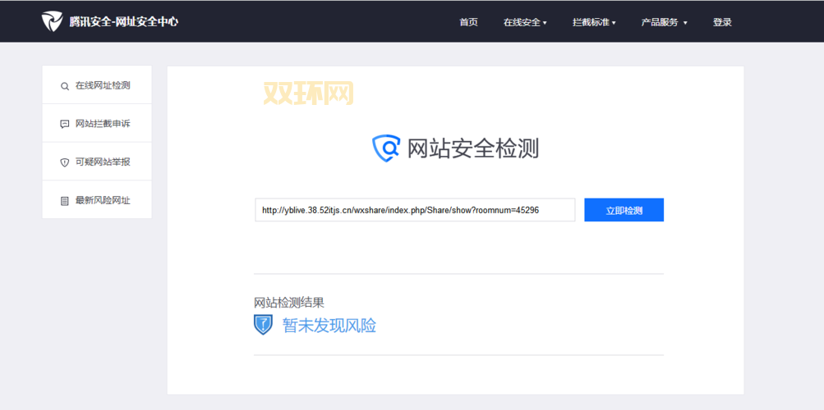The image size is (824, 410).
Task: Expand the 产品服务 dropdown menu
Action: [x=665, y=22]
